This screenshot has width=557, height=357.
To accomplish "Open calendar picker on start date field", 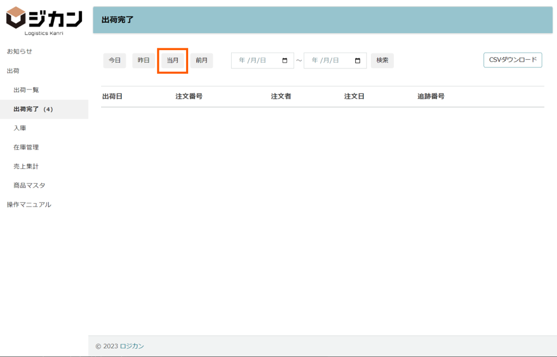I will (x=284, y=61).
